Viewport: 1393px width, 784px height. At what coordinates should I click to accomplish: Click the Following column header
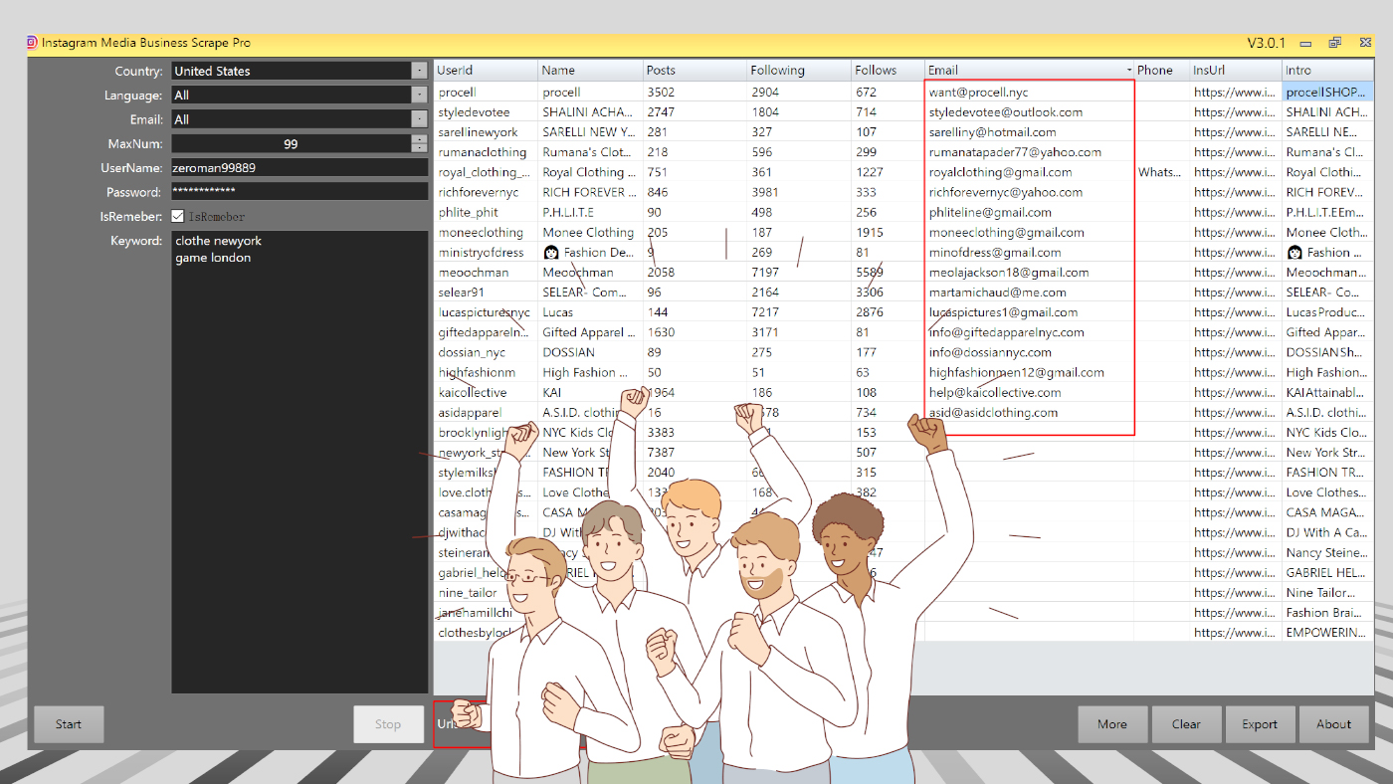[800, 71]
